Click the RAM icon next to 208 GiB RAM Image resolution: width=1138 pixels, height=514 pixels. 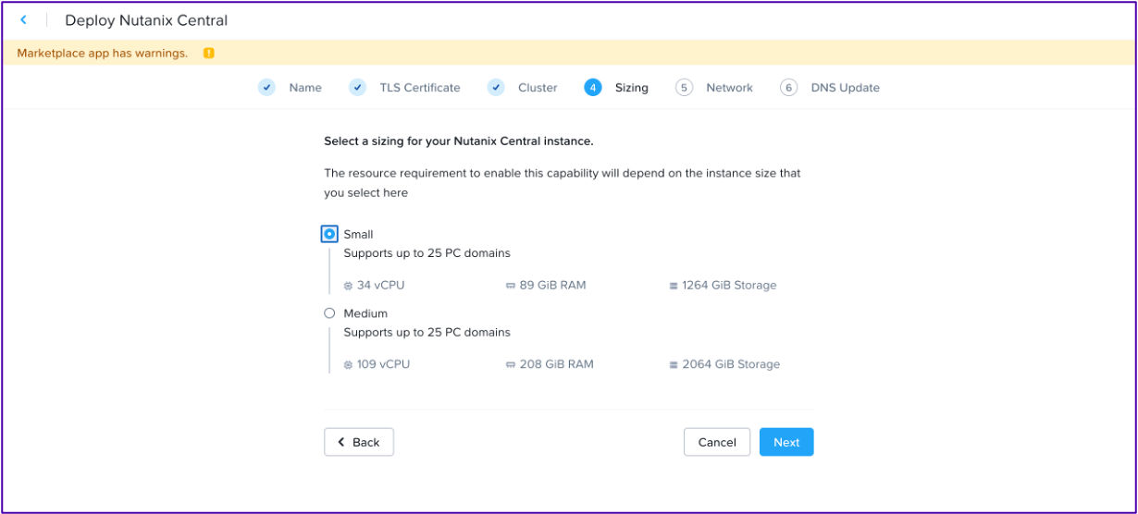tap(511, 365)
